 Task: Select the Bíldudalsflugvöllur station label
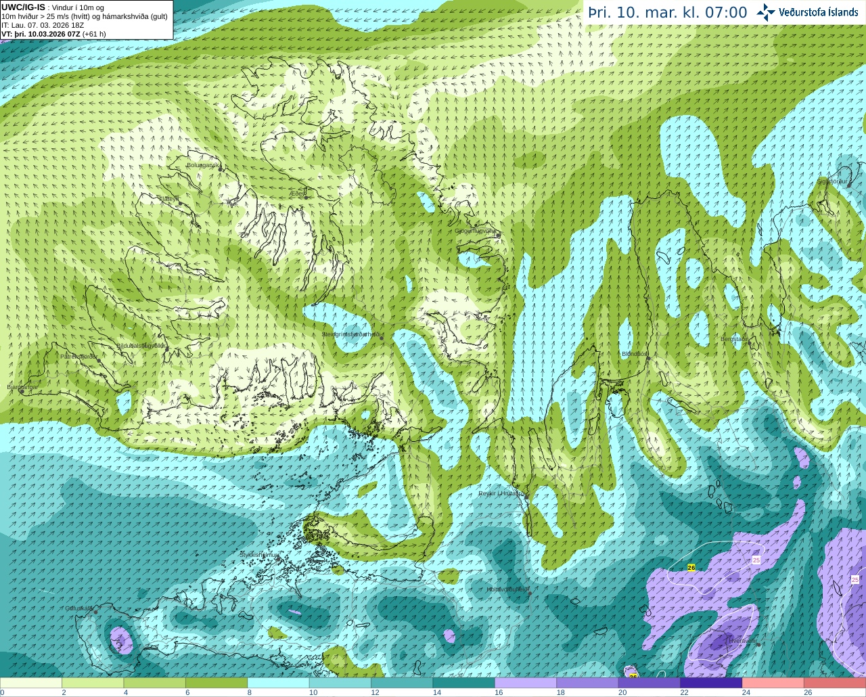141,345
